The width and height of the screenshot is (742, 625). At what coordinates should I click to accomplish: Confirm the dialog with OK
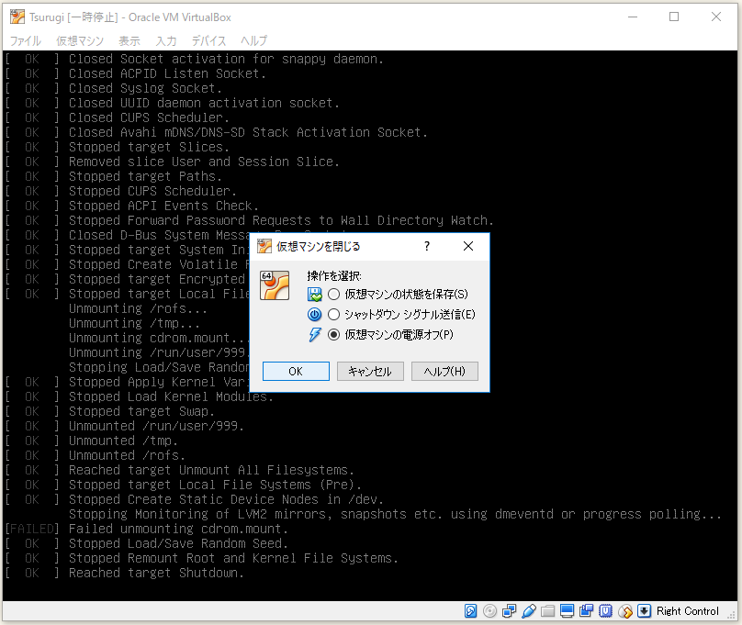(296, 371)
